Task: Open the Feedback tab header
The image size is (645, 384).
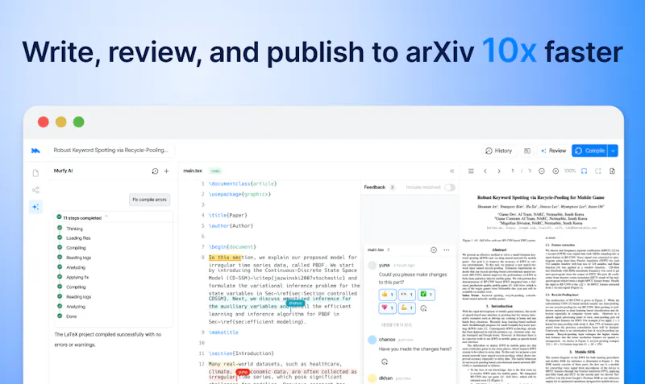Action: [375, 188]
